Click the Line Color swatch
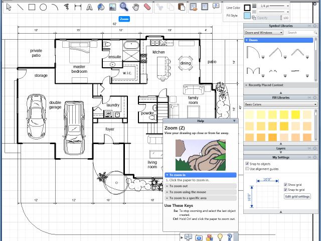The width and height of the screenshot is (321, 241). (x=247, y=8)
